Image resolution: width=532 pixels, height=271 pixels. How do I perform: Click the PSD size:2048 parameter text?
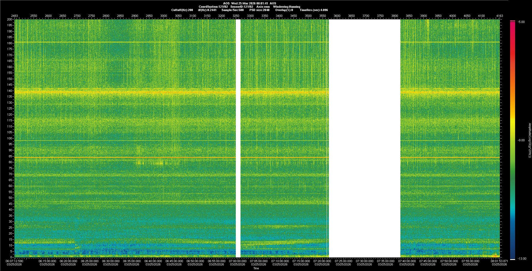click(x=259, y=10)
